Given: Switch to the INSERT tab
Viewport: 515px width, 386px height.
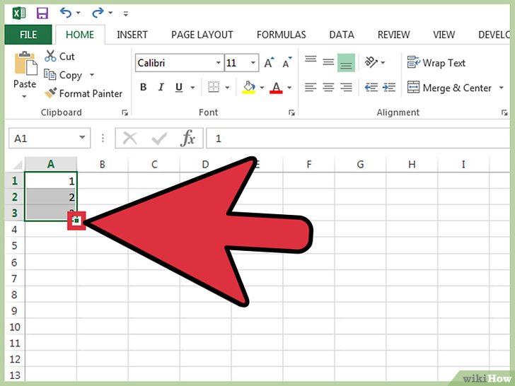Looking at the screenshot, I should [x=132, y=35].
